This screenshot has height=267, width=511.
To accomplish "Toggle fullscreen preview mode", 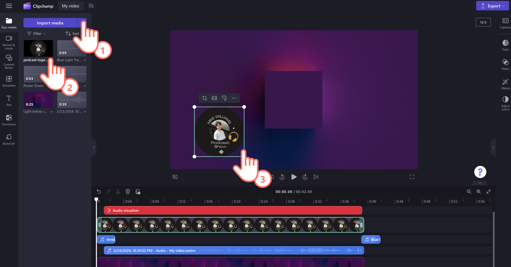I will click(x=412, y=177).
